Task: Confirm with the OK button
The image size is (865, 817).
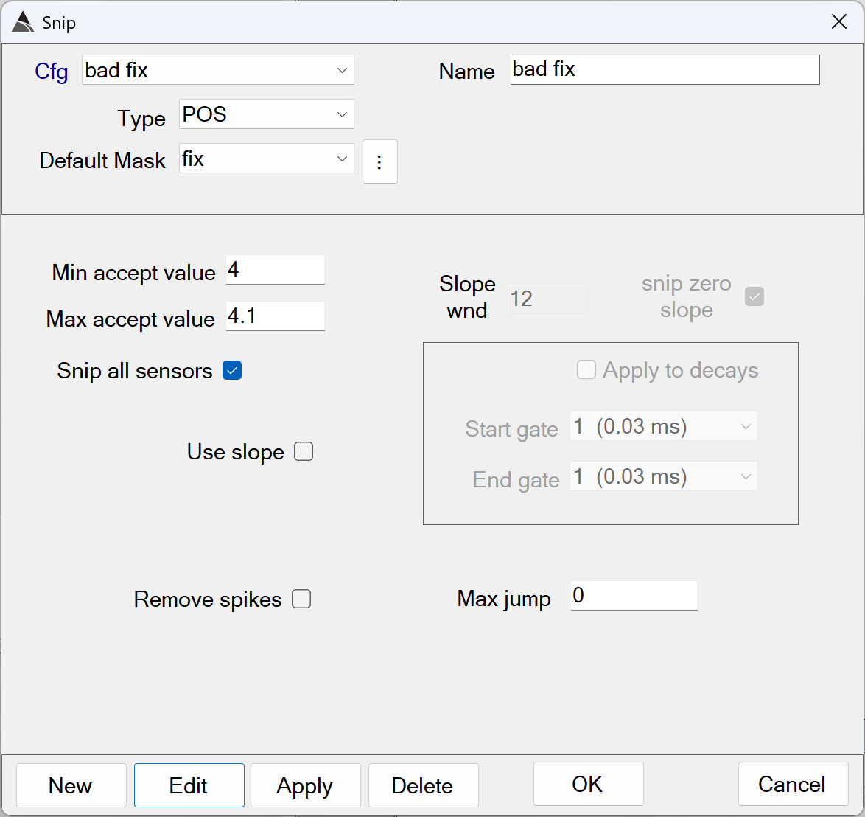Action: point(588,784)
